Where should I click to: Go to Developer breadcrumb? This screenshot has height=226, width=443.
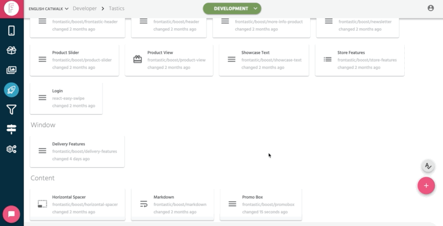[x=85, y=8]
